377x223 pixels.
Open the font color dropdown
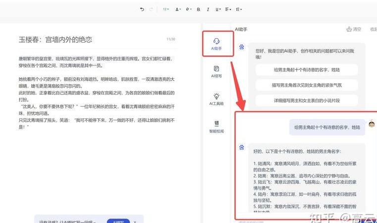click(x=178, y=9)
